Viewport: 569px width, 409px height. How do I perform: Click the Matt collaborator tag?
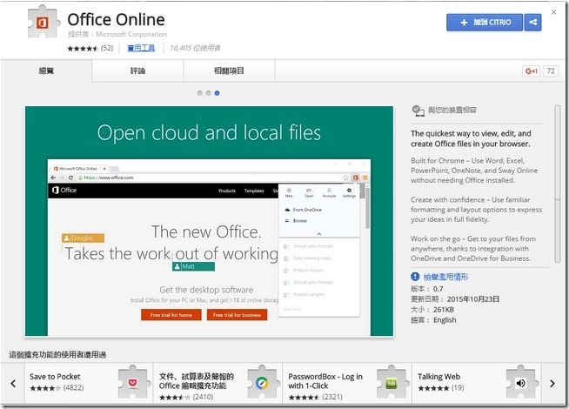[193, 266]
